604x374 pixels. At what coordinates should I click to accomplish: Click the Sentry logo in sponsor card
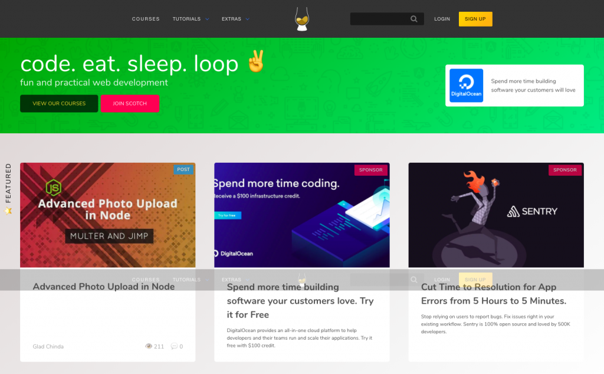click(x=532, y=211)
